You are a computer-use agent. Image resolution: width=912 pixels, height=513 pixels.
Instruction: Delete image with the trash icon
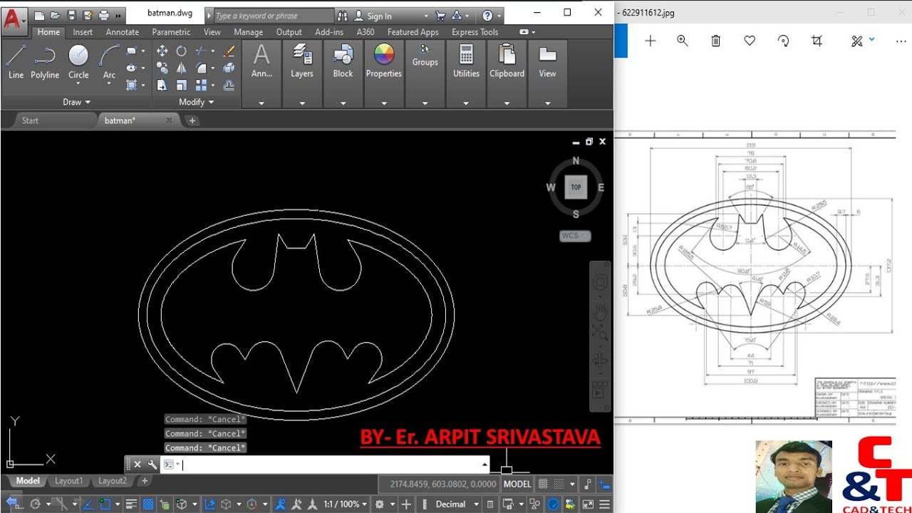coord(715,41)
